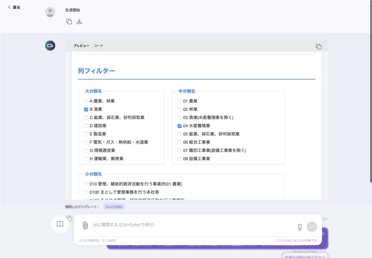Check the 06 総合工事業 checkbox

179,142
